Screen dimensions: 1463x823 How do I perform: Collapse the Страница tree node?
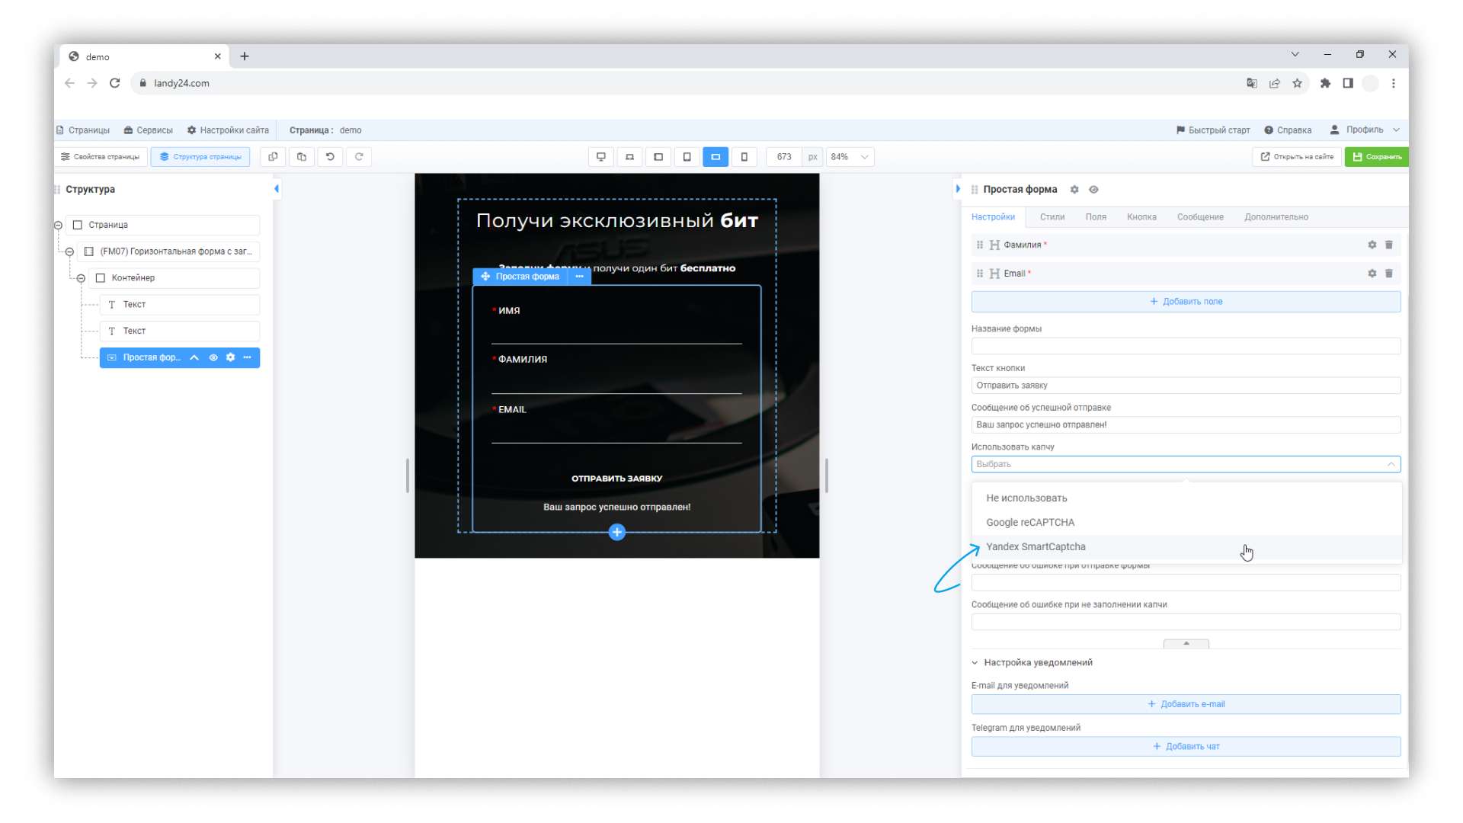pos(58,225)
